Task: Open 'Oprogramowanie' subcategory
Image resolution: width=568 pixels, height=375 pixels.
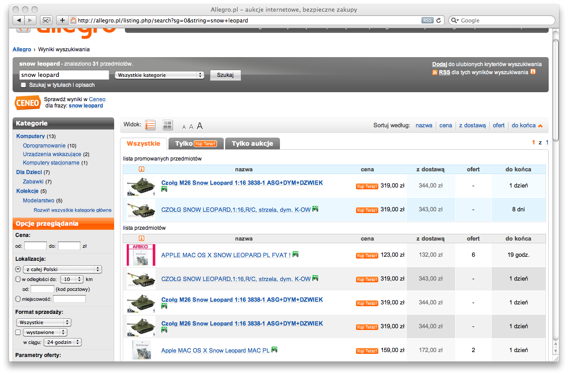Action: pos(44,146)
